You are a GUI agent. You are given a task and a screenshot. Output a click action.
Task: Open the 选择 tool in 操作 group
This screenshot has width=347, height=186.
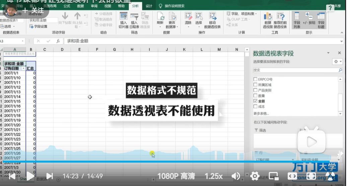(x=199, y=20)
